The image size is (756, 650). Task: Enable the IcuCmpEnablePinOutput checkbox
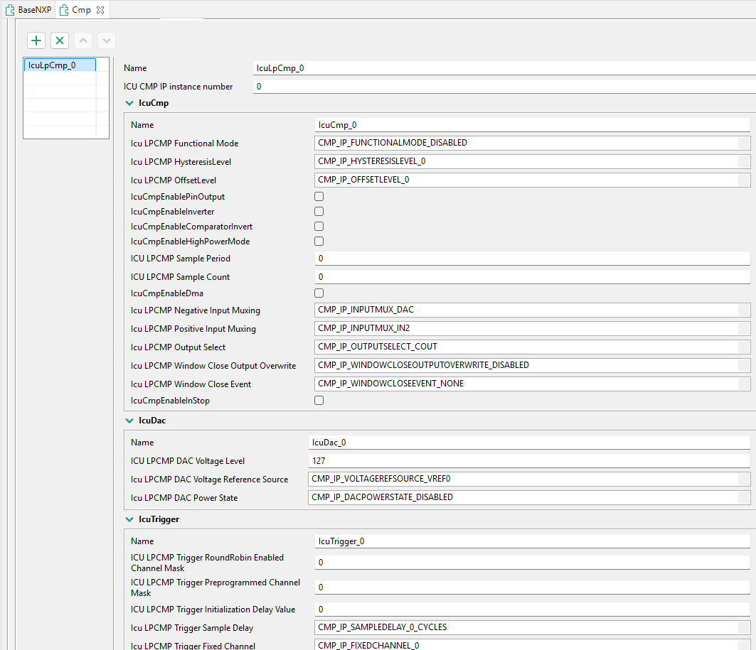coord(319,196)
